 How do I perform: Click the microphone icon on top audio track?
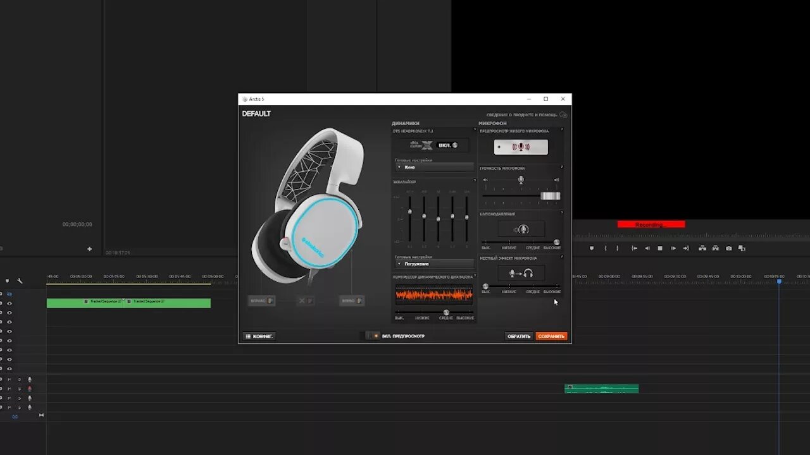[29, 379]
